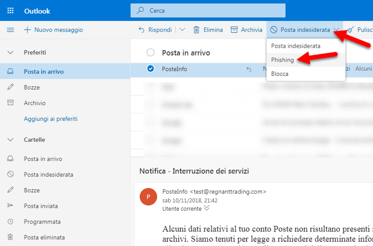Screen dimensions: 373x246
Task: Click the Outlook title link
Action: click(x=37, y=11)
